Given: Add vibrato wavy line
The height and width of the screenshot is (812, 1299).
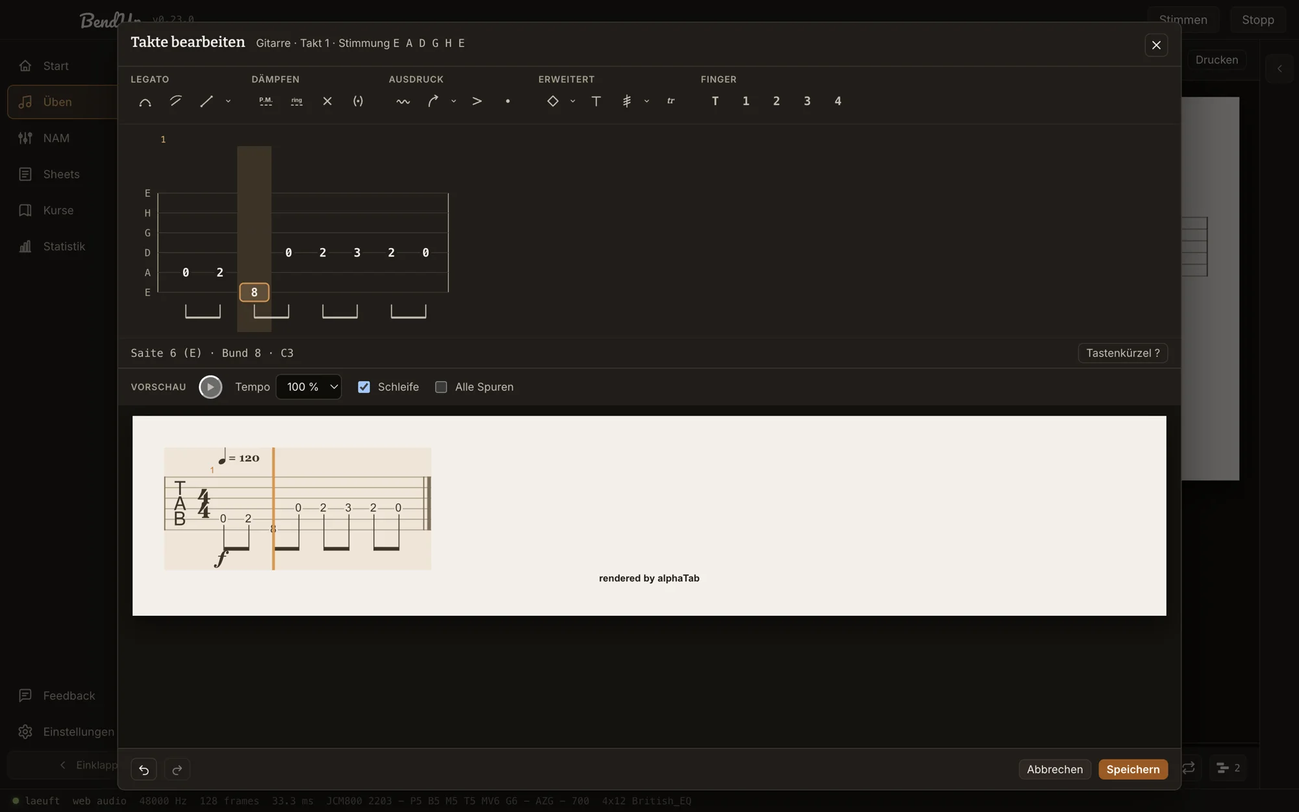Looking at the screenshot, I should click(403, 101).
